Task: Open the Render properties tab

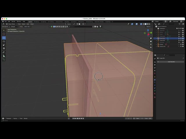Action: point(155,62)
